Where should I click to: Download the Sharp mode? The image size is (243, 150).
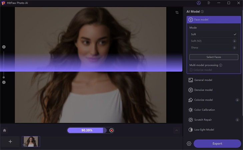(234, 48)
